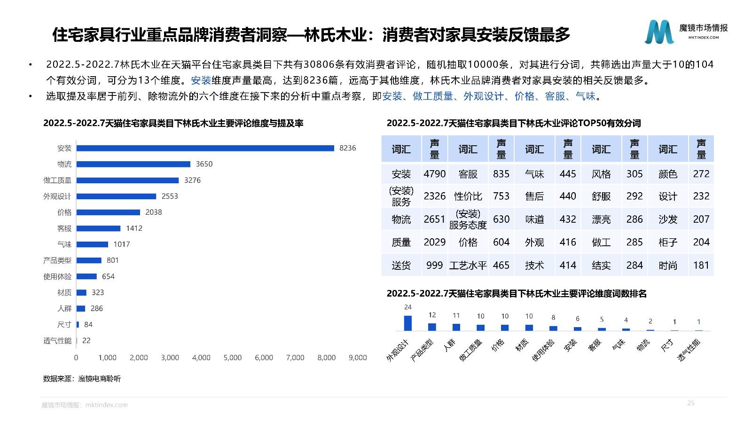The image size is (752, 423).
Task: Click the page number 25
Action: coord(690,403)
